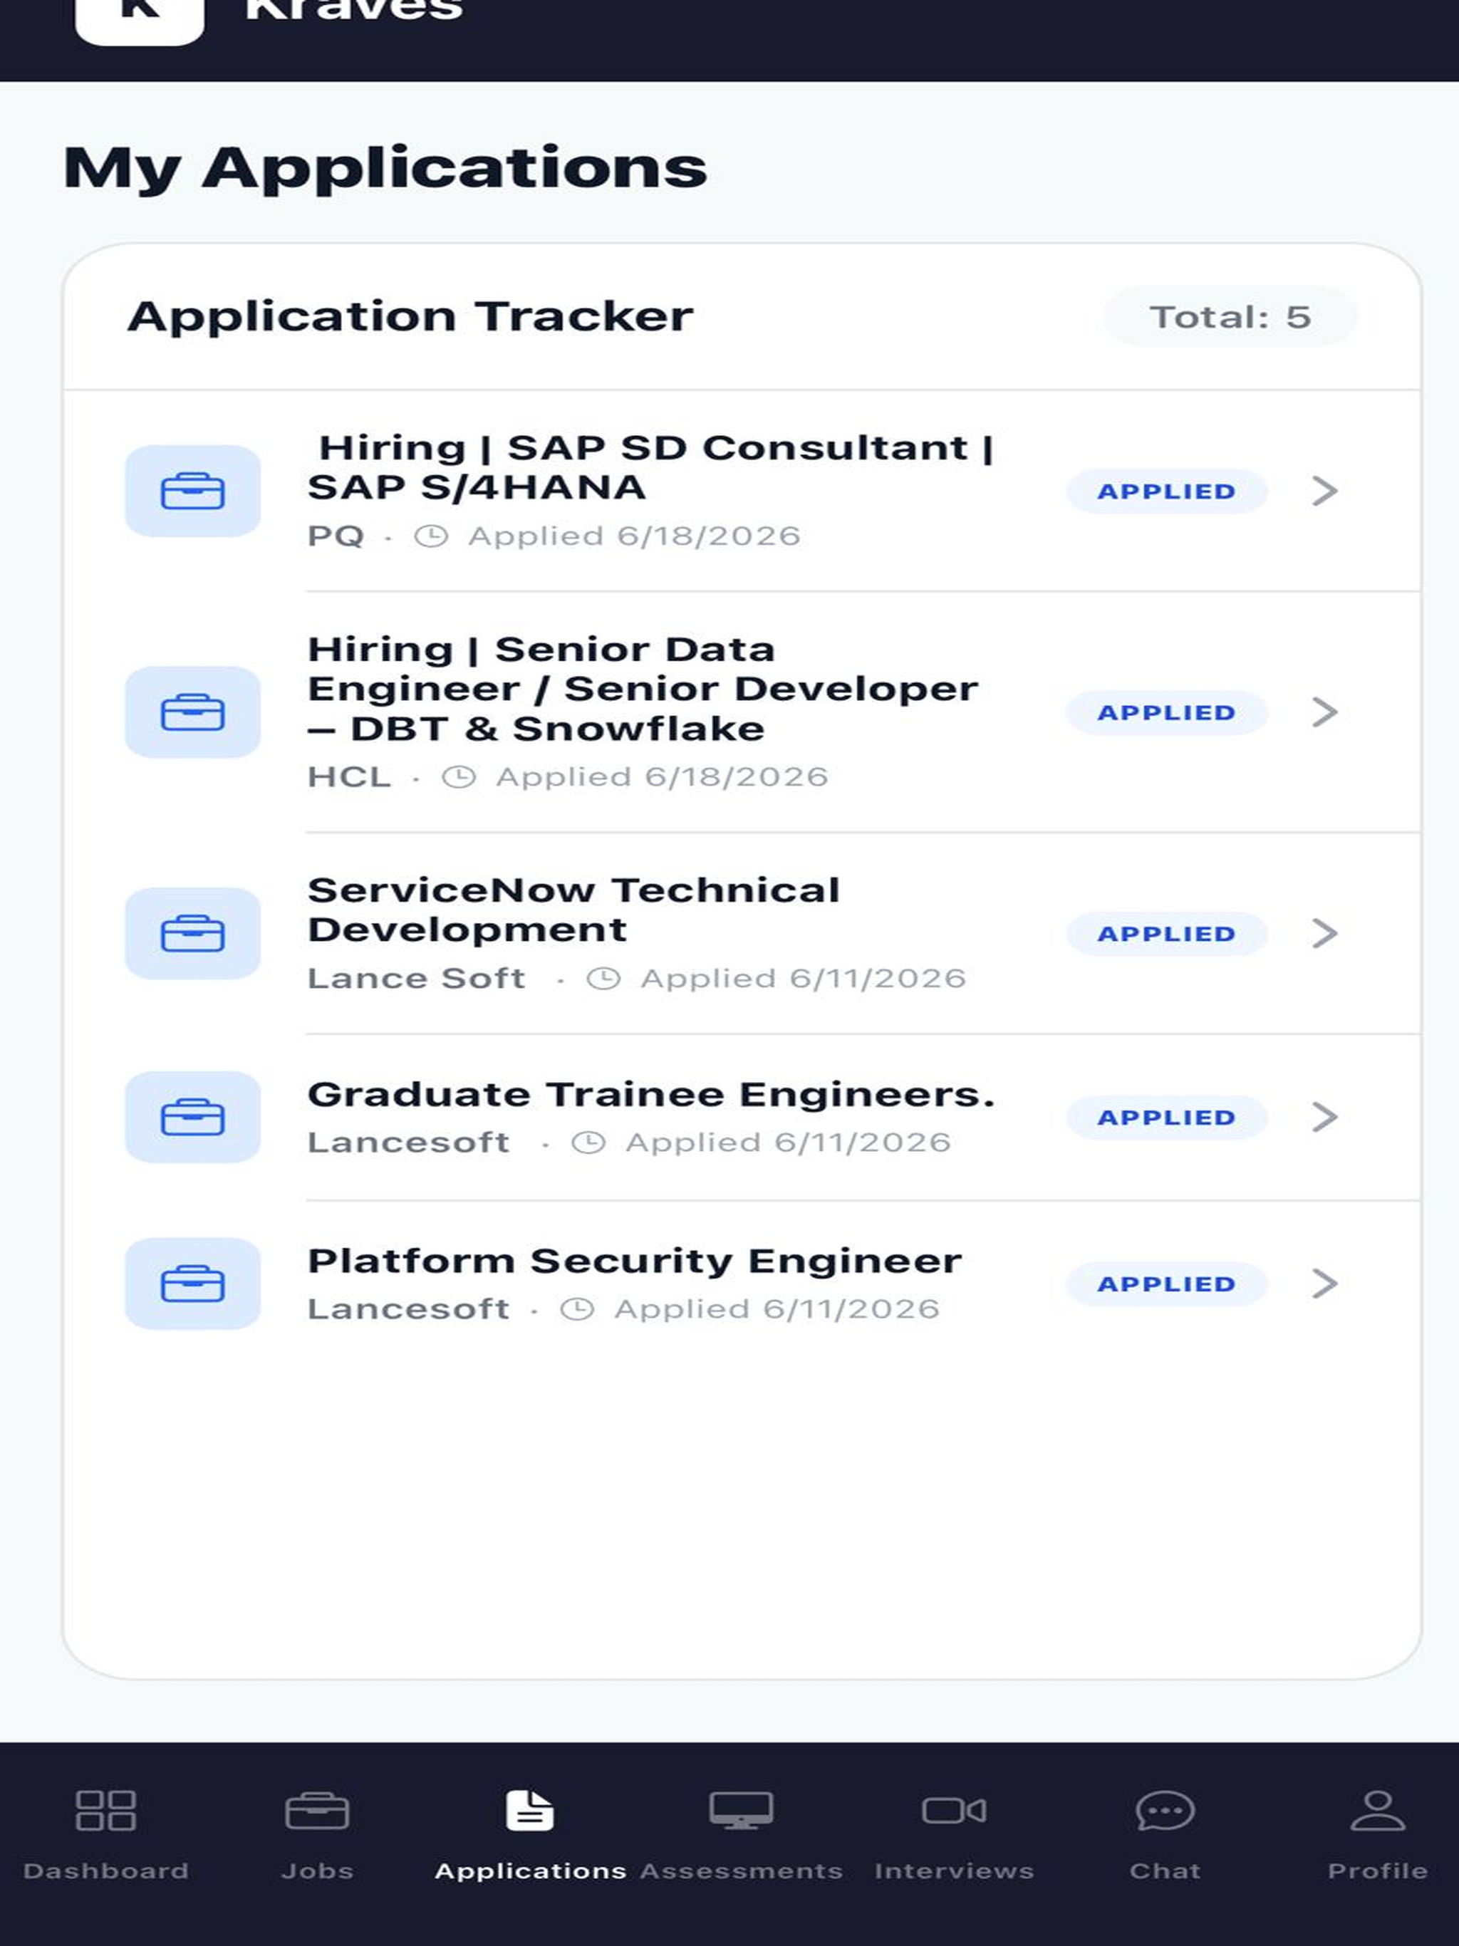The image size is (1459, 1946).
Task: Switch to the Interviews tab label
Action: [954, 1870]
